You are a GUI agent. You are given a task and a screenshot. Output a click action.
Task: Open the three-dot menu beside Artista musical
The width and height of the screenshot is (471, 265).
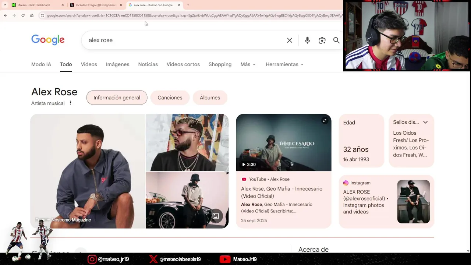(x=70, y=103)
